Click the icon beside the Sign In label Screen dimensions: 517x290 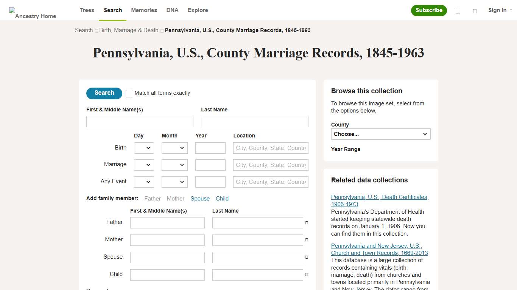(511, 10)
